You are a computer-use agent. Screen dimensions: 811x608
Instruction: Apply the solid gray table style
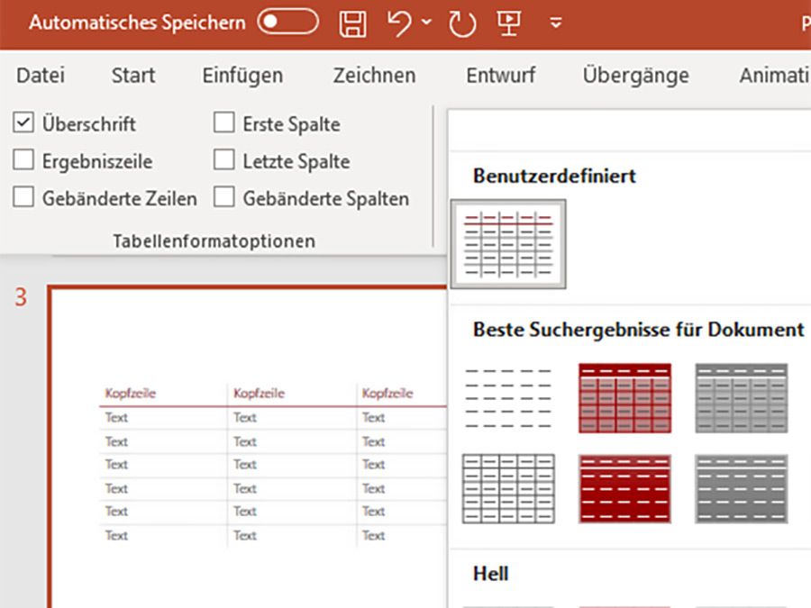tap(742, 488)
